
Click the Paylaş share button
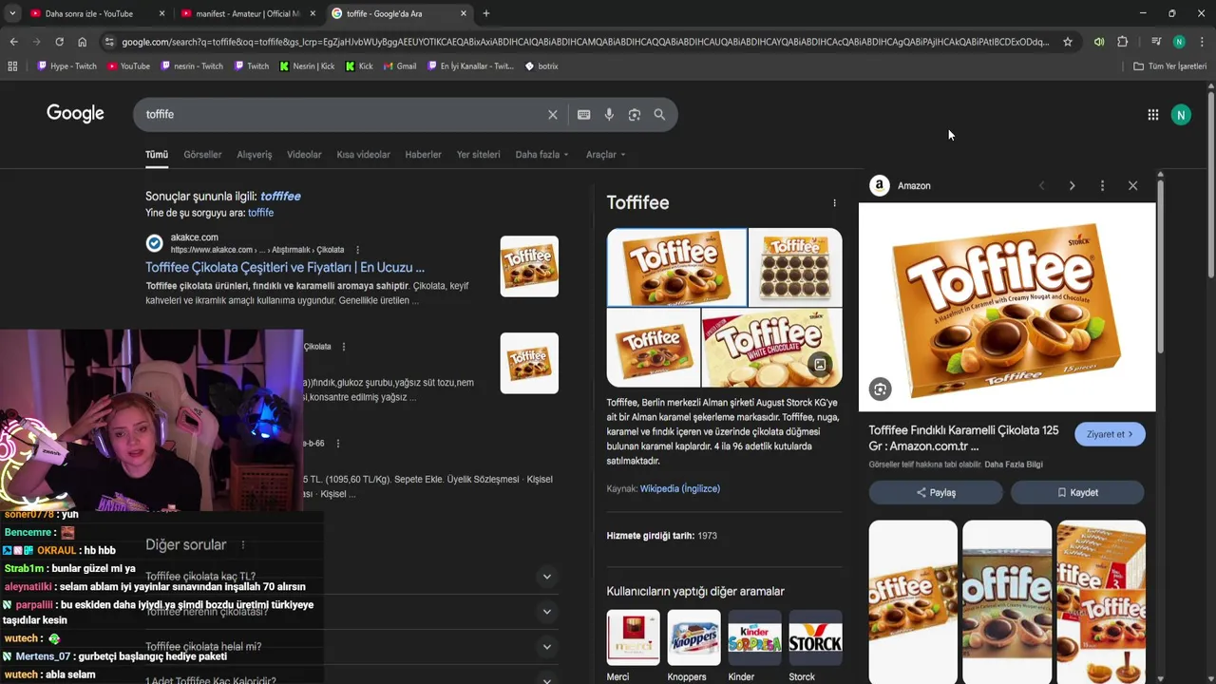click(x=936, y=493)
